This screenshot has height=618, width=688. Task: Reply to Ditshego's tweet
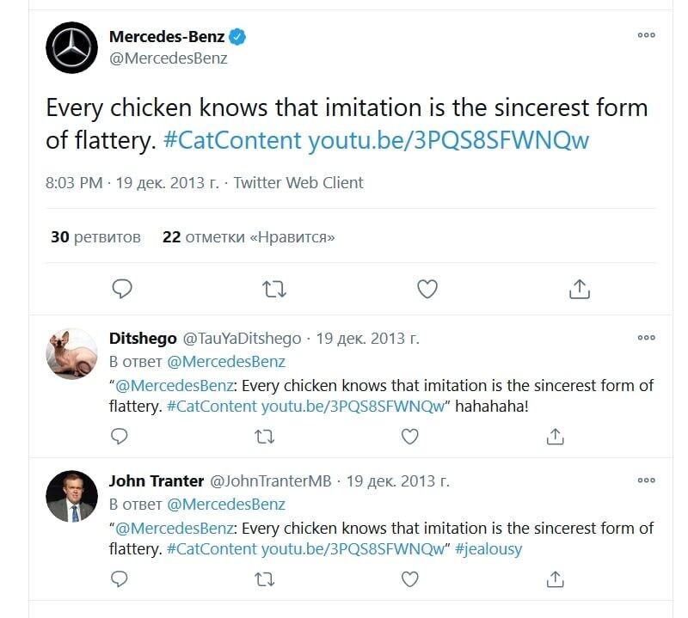pyautogui.click(x=120, y=437)
